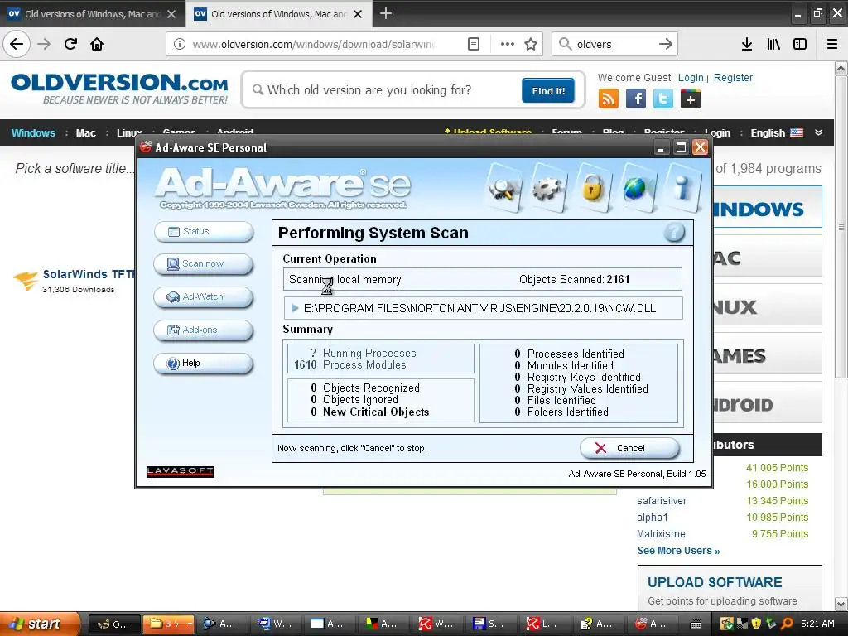Switch to the first Old versions tab
Screen dimensions: 848x636
(92, 14)
